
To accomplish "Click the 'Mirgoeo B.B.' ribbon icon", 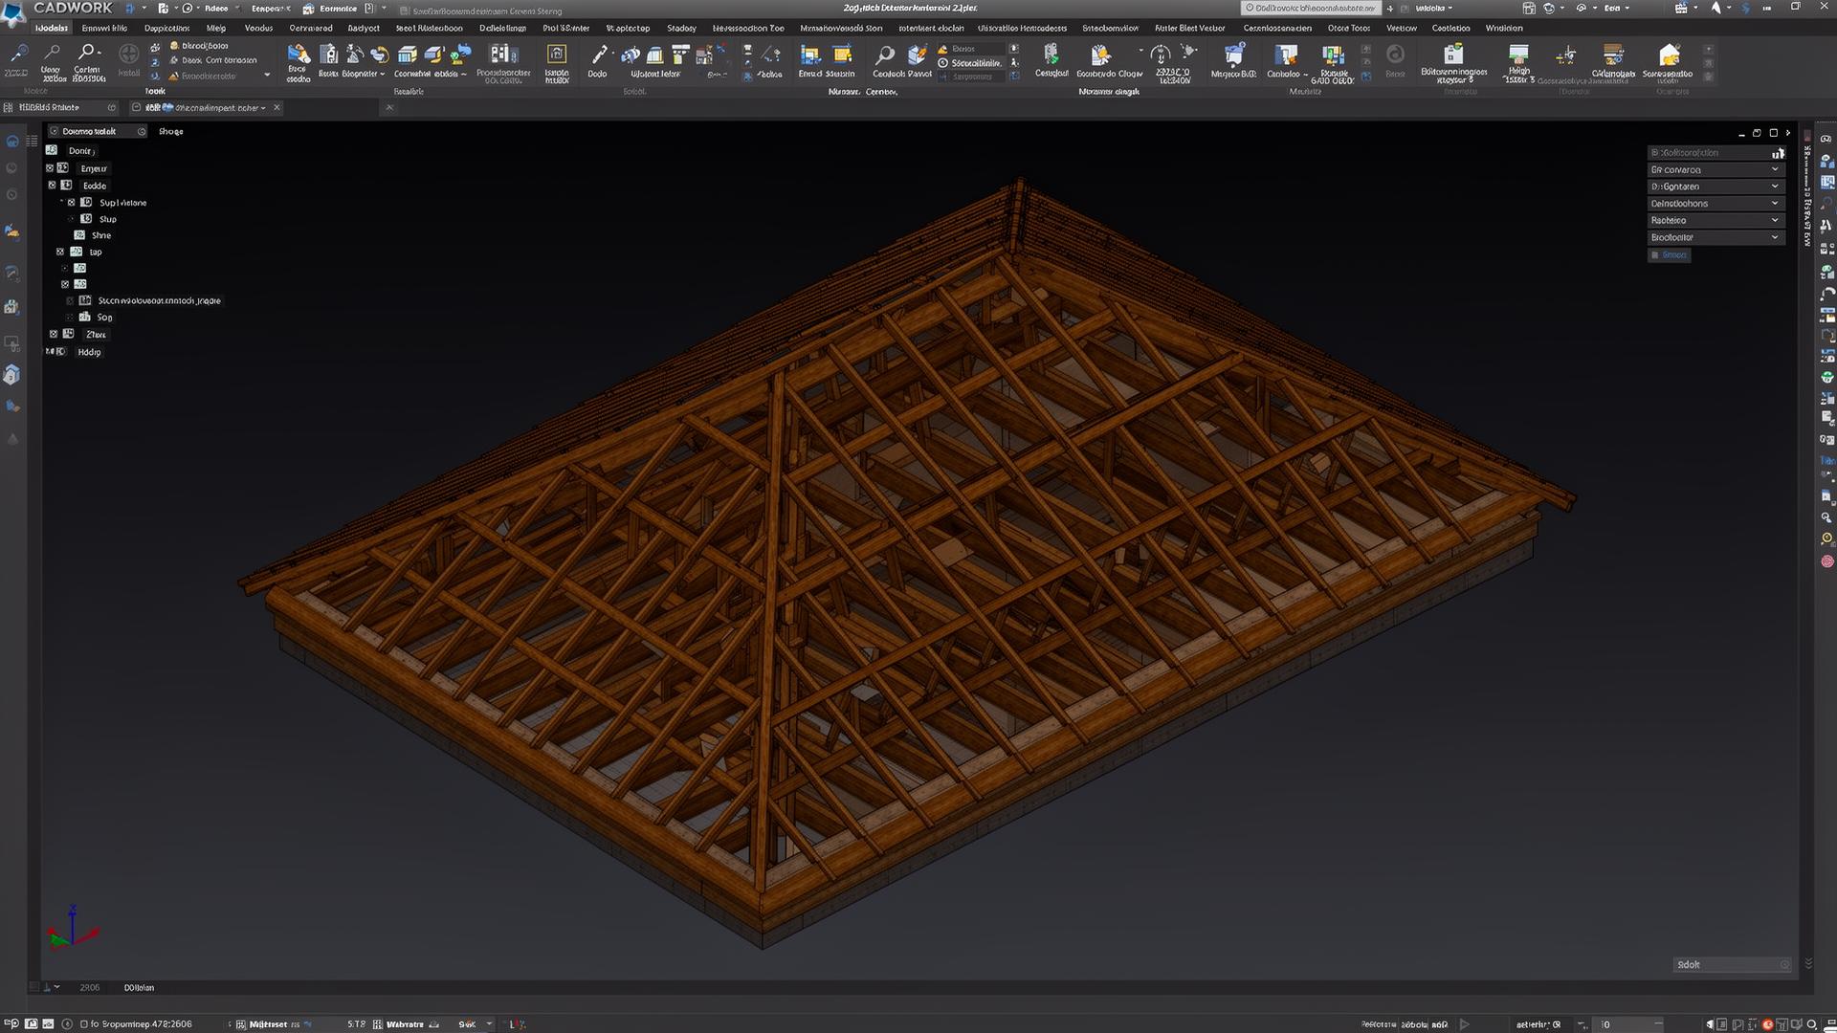I will tap(1234, 55).
